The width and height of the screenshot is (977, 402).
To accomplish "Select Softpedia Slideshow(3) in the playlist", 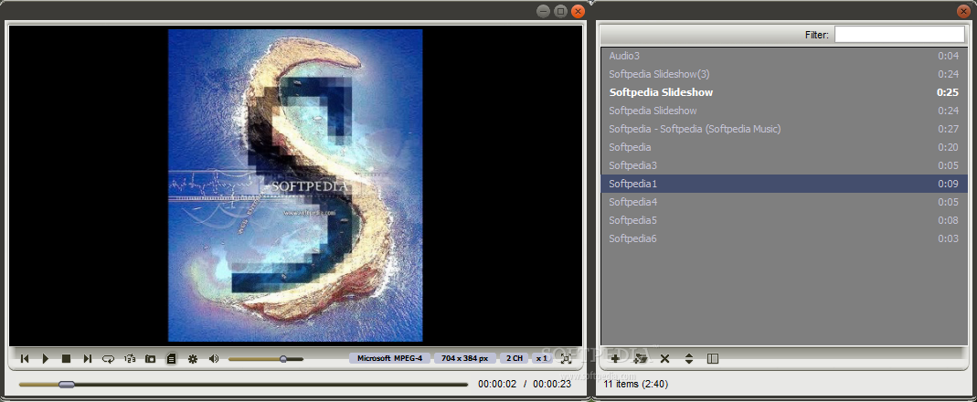I will click(x=784, y=74).
